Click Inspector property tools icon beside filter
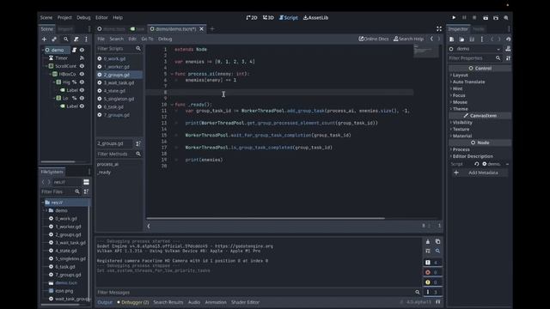This screenshot has width=550, height=309. click(508, 58)
